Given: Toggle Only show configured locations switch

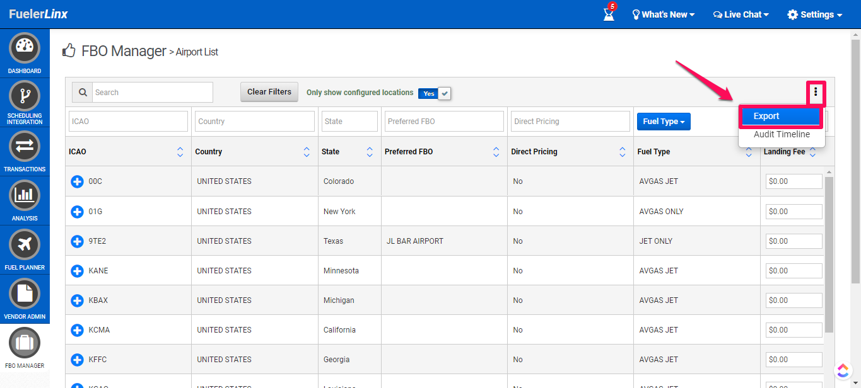Looking at the screenshot, I should pyautogui.click(x=435, y=93).
